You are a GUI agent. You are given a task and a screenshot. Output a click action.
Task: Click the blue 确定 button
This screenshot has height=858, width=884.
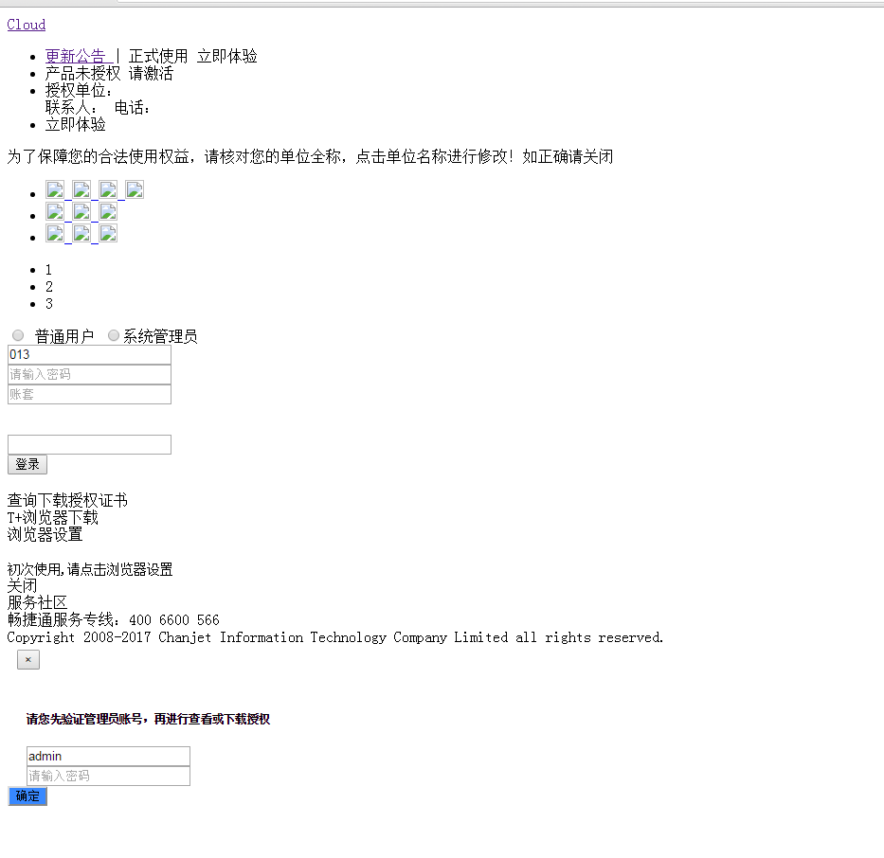27,796
